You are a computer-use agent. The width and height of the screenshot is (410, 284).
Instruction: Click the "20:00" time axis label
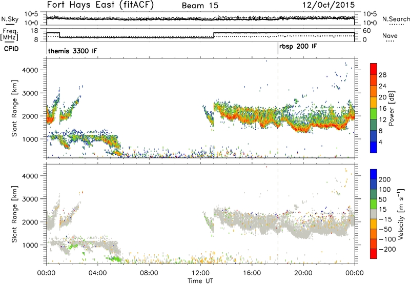pyautogui.click(x=303, y=273)
